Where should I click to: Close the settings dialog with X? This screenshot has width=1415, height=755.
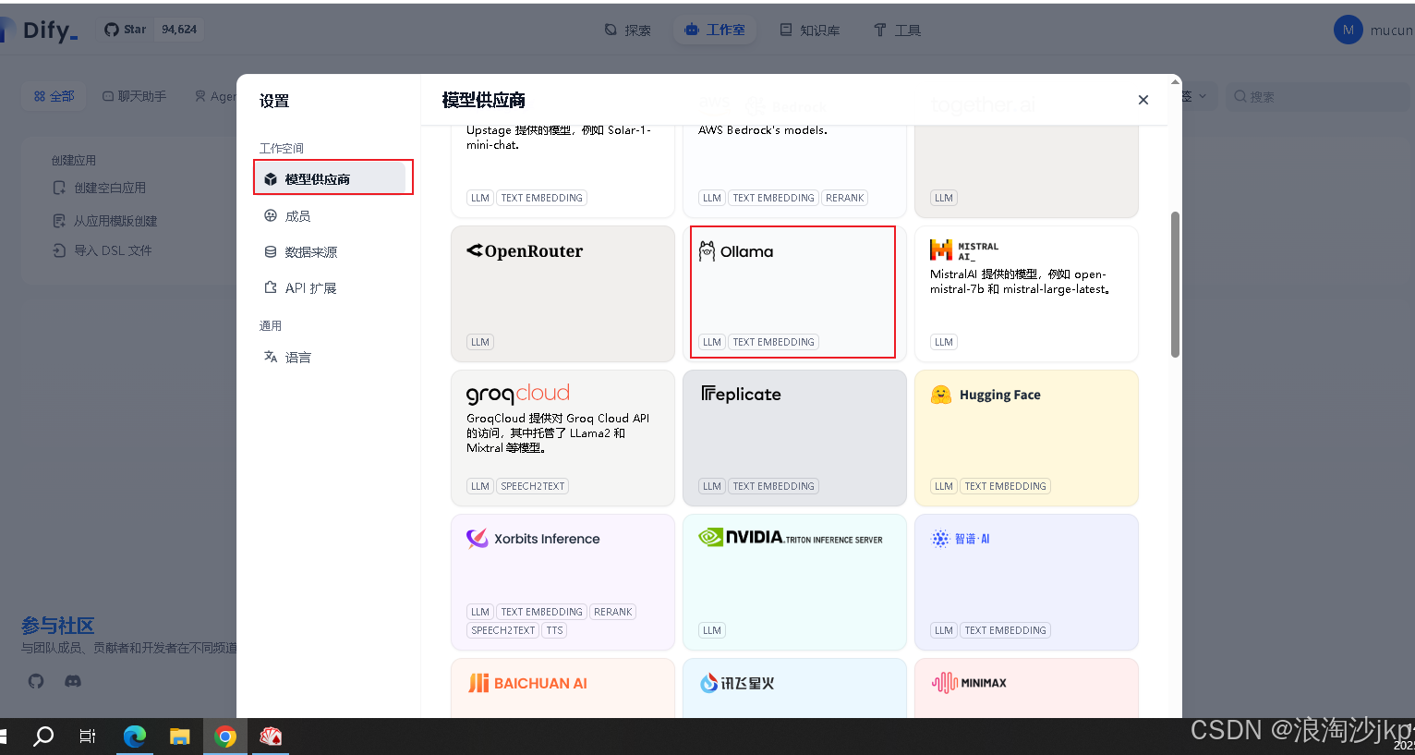click(1143, 100)
